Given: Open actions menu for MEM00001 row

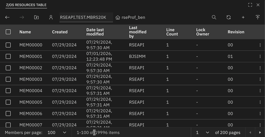Looking at the screenshot, I should pos(260,56).
